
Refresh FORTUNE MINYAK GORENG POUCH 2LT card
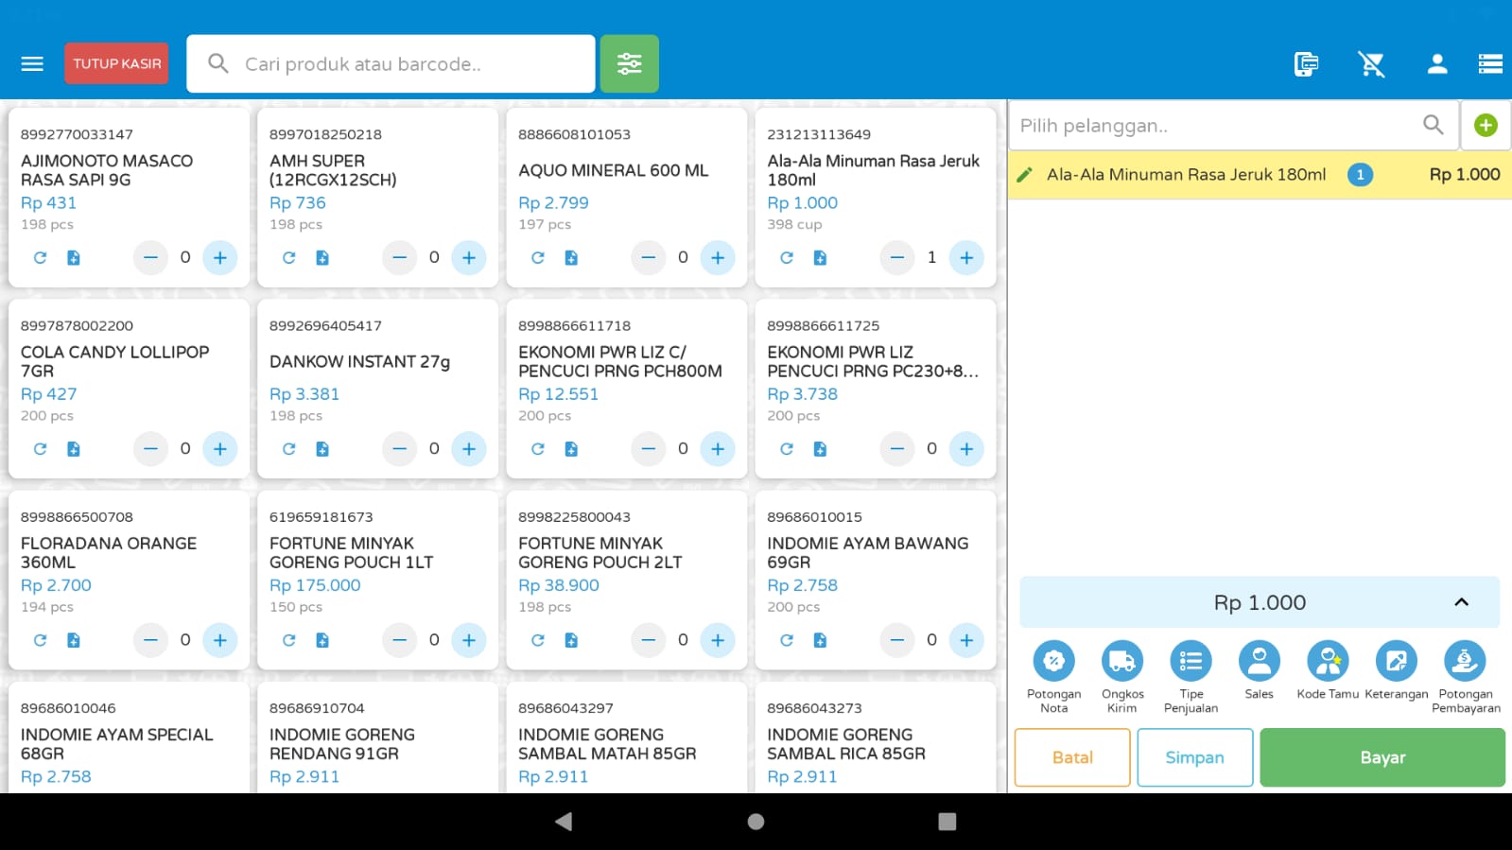coord(537,640)
